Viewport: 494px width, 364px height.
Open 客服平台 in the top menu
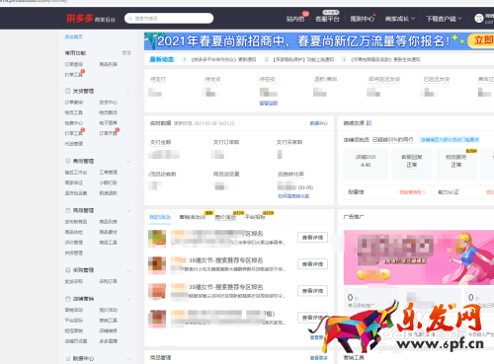(x=327, y=19)
